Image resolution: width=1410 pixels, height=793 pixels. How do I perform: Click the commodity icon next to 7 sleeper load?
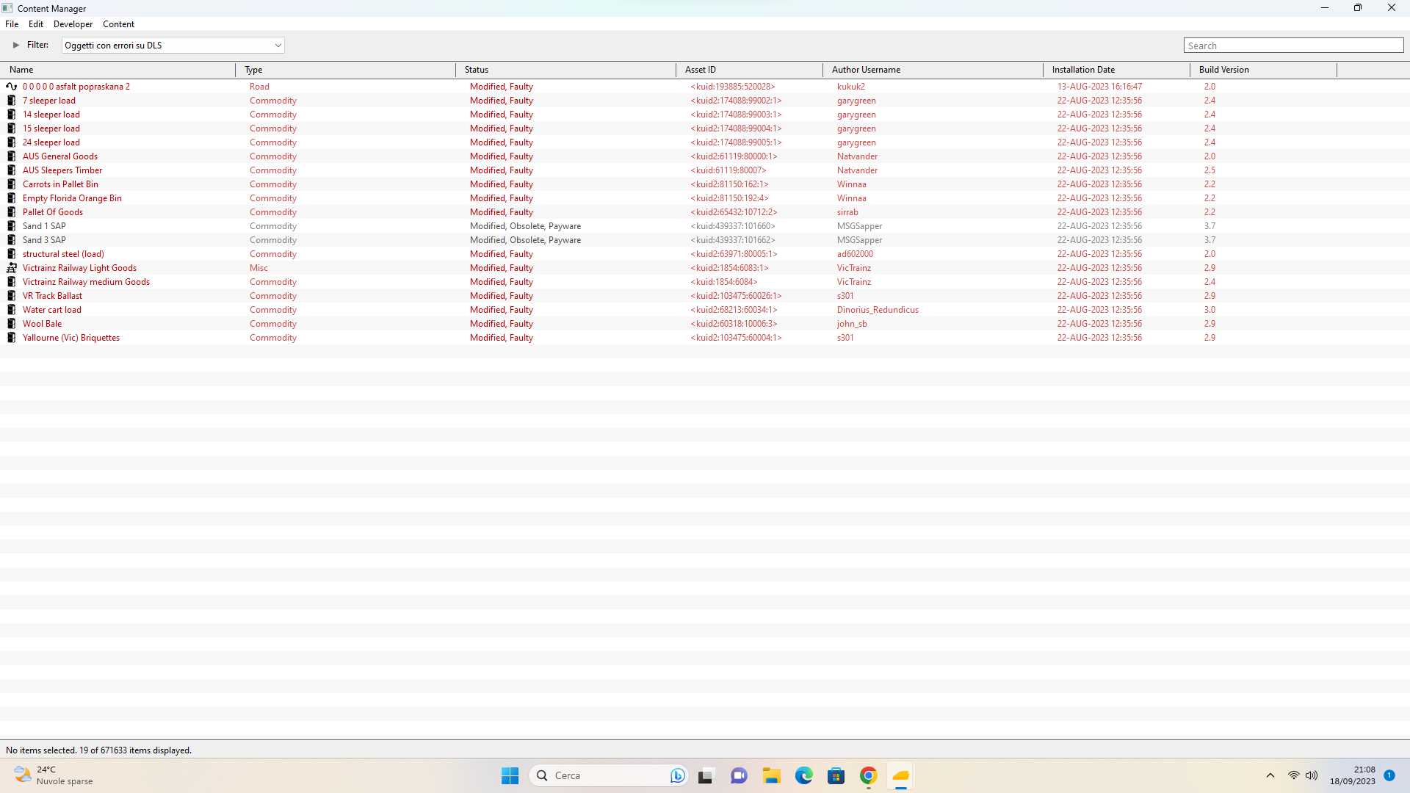[x=11, y=101]
